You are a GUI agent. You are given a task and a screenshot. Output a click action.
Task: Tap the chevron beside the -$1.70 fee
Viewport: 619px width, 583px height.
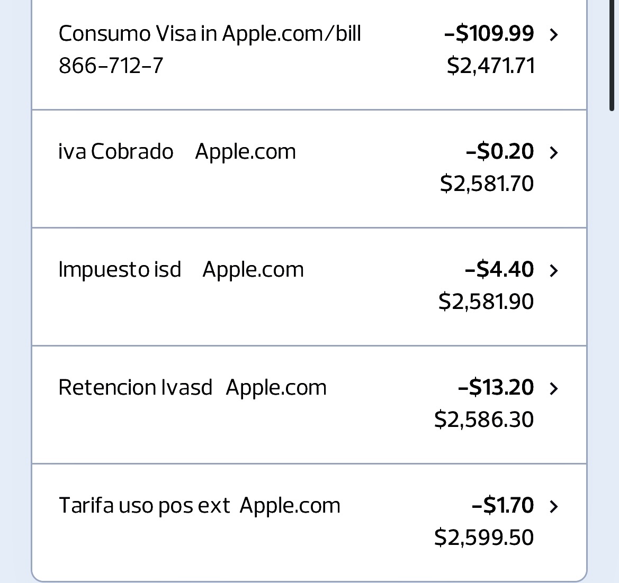(554, 507)
